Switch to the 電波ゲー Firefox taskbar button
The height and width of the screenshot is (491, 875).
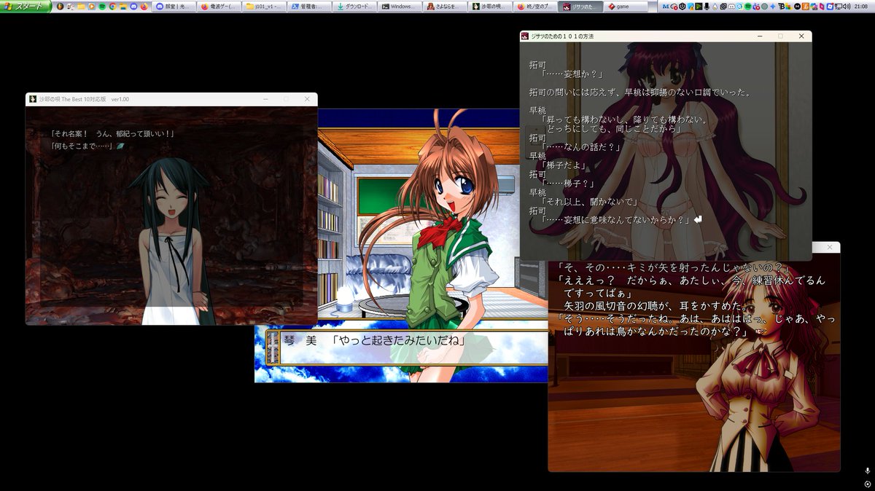point(219,7)
